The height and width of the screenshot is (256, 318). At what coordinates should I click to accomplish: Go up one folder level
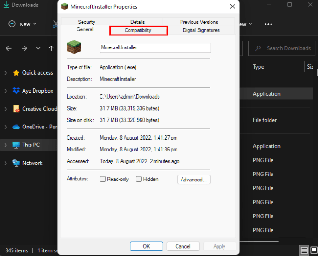point(51,48)
